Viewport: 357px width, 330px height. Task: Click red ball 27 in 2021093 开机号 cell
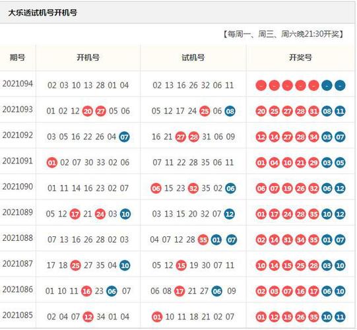(100, 111)
